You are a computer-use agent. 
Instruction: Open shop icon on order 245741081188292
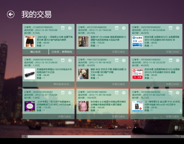coord(117,93)
